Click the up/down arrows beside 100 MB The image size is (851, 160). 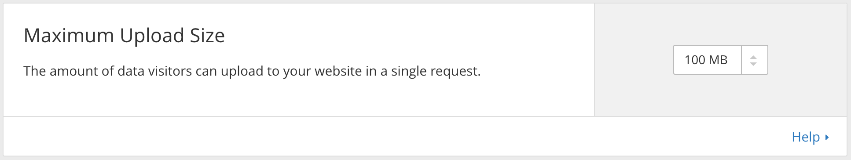click(x=753, y=60)
